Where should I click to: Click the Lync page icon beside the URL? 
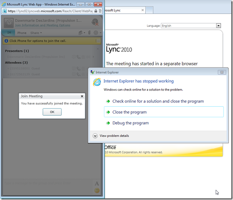(5, 11)
